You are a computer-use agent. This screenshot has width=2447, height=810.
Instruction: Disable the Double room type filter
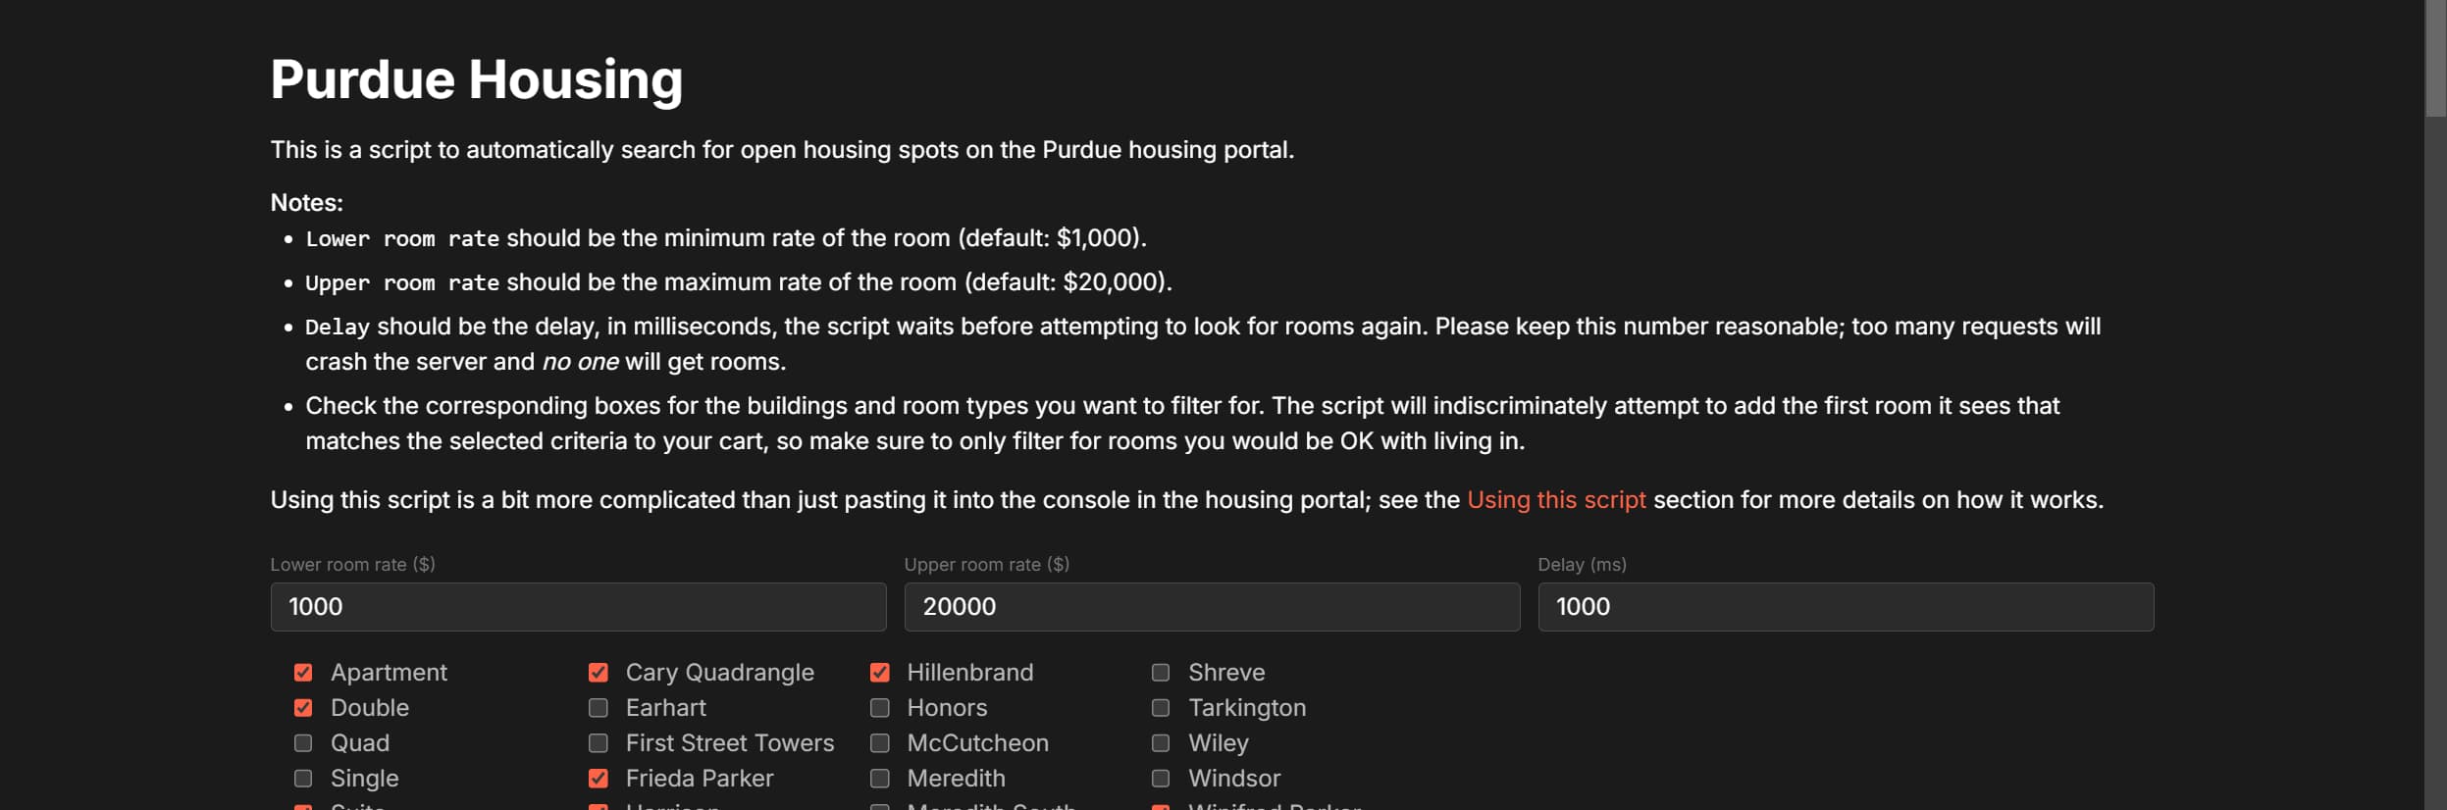coord(301,707)
